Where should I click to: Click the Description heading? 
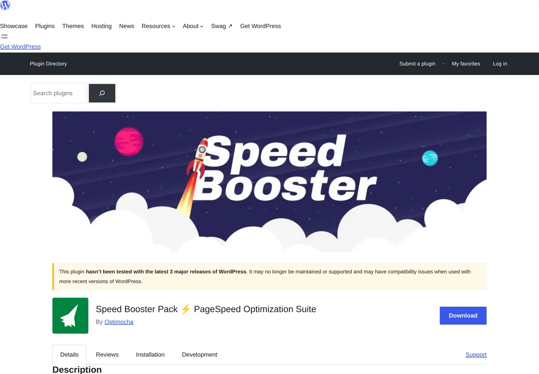(x=77, y=370)
